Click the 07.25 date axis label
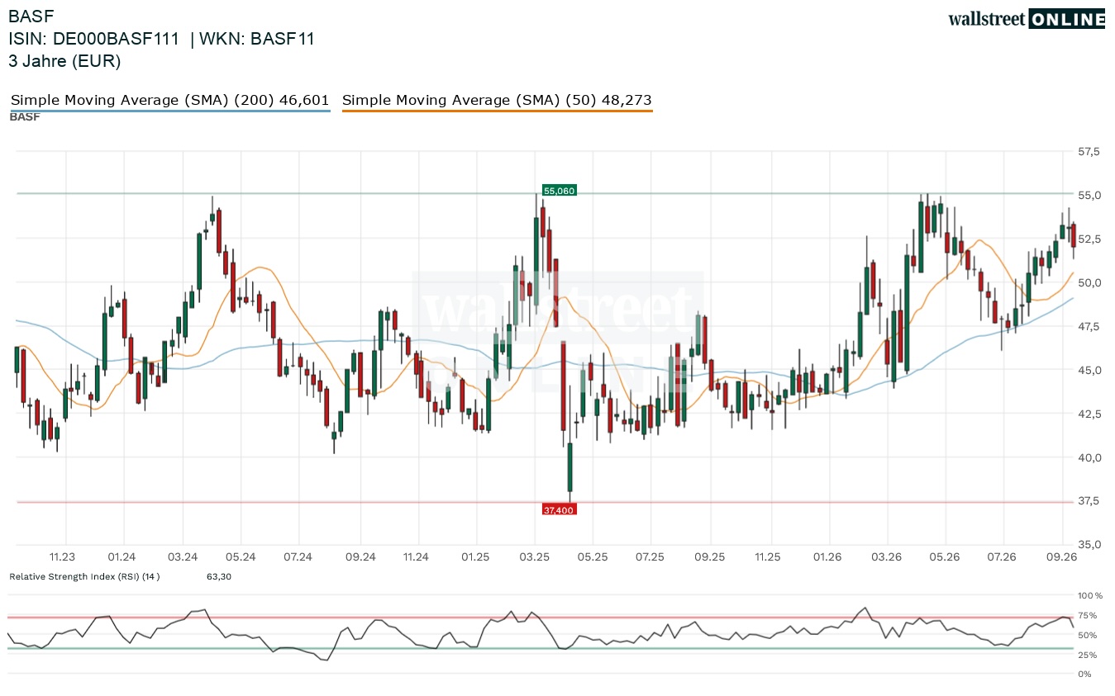 point(650,556)
